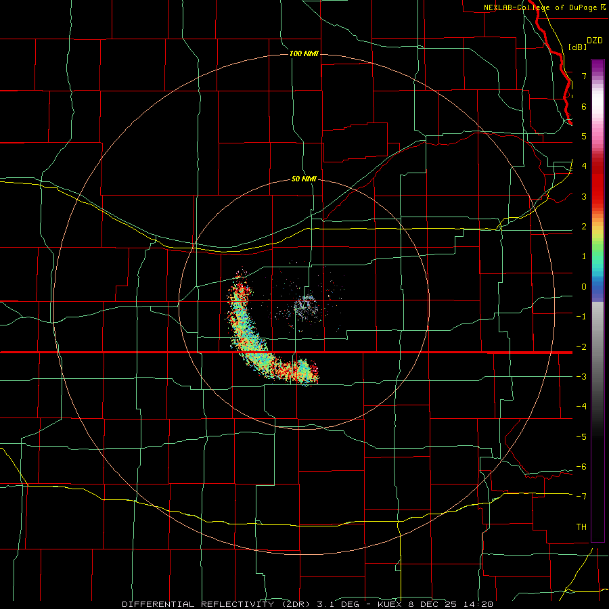Click the "[dB]" units label
The height and width of the screenshot is (609, 609).
point(578,47)
